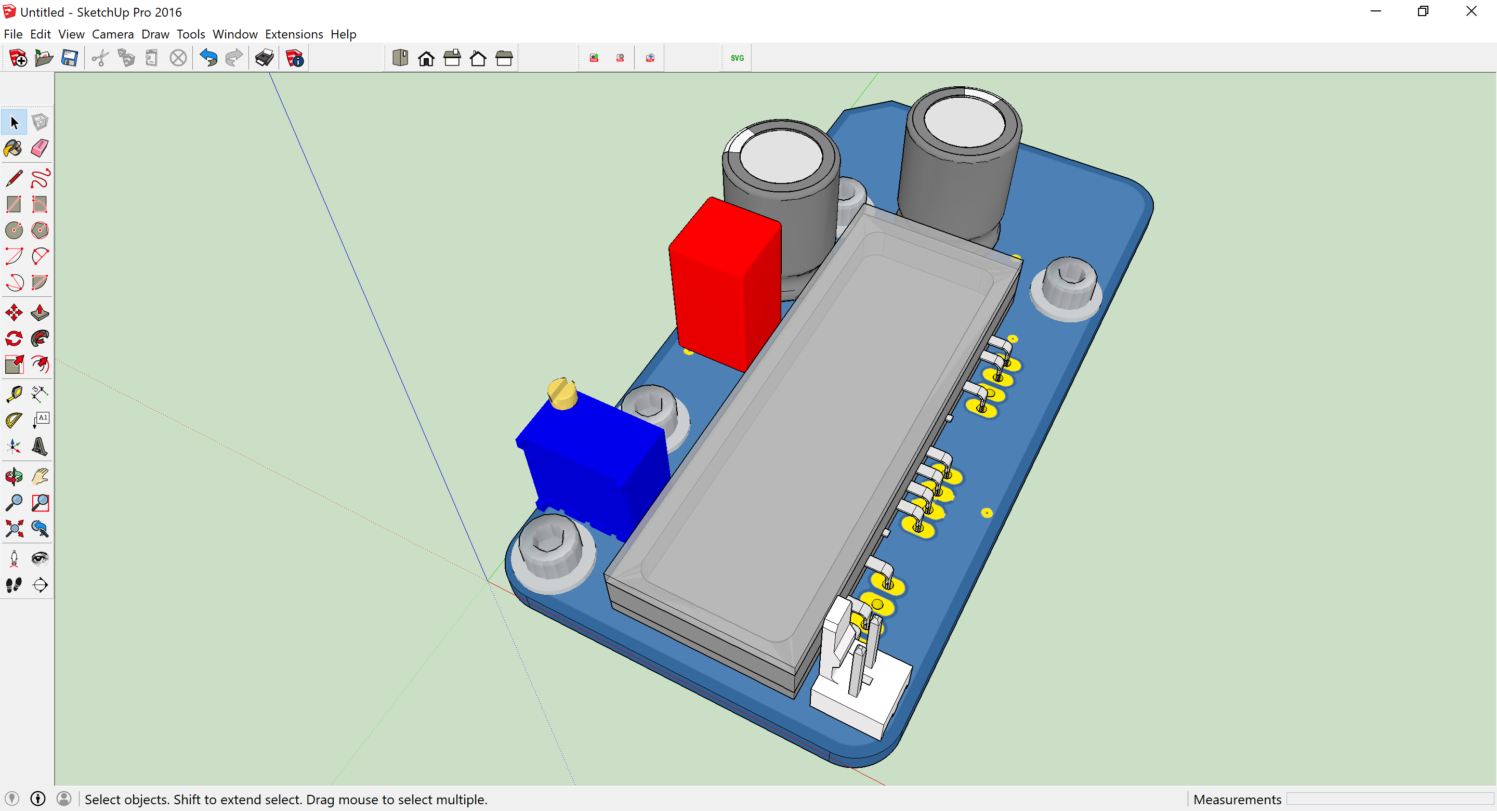Choose the Dimension tool
1497x811 pixels.
click(40, 394)
